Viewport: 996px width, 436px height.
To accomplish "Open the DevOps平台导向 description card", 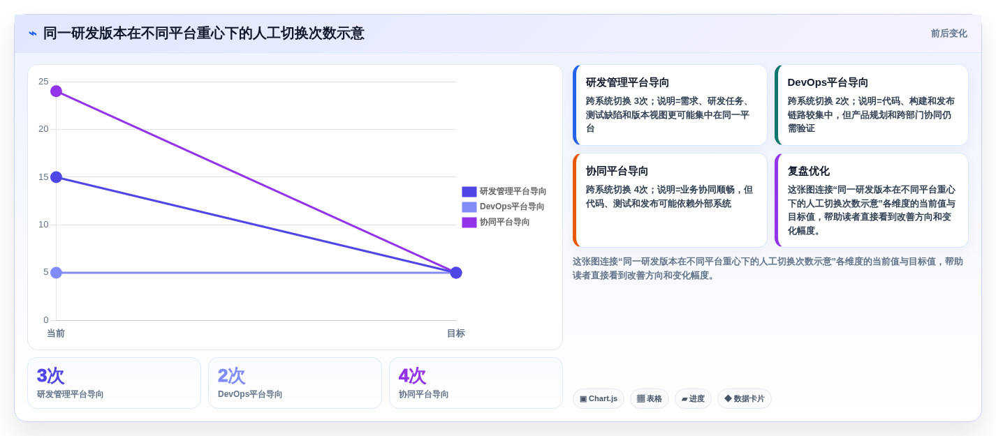I will pos(872,105).
